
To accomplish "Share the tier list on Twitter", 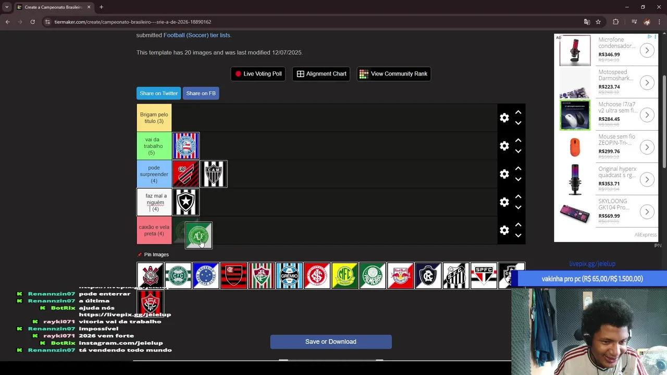I will pyautogui.click(x=158, y=93).
